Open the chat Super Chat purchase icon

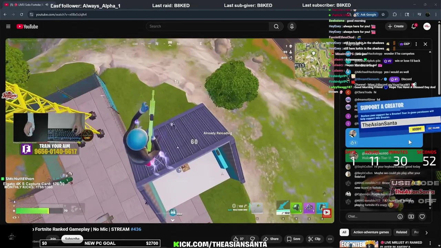(411, 216)
